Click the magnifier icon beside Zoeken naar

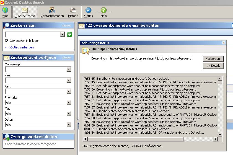tap(6, 25)
